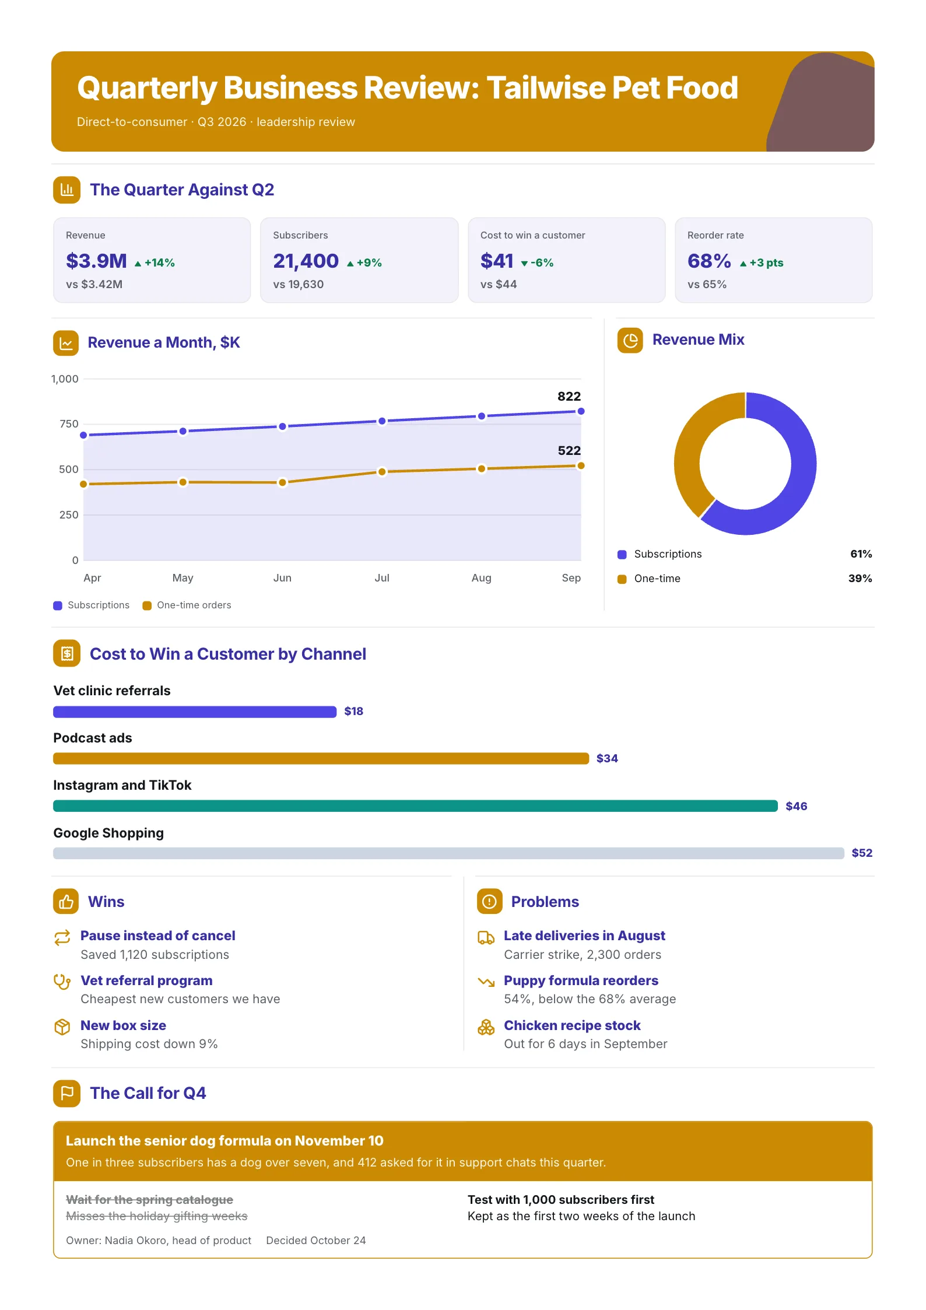Viewport: 926px width, 1310px height.
Task: Click the Sep one-time data point labeled 522
Action: point(581,465)
